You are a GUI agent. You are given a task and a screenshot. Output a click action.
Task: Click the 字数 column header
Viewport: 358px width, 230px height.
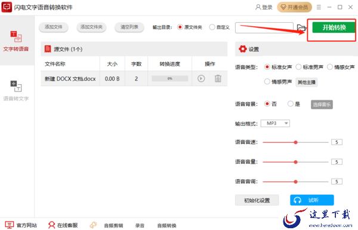tap(136, 64)
